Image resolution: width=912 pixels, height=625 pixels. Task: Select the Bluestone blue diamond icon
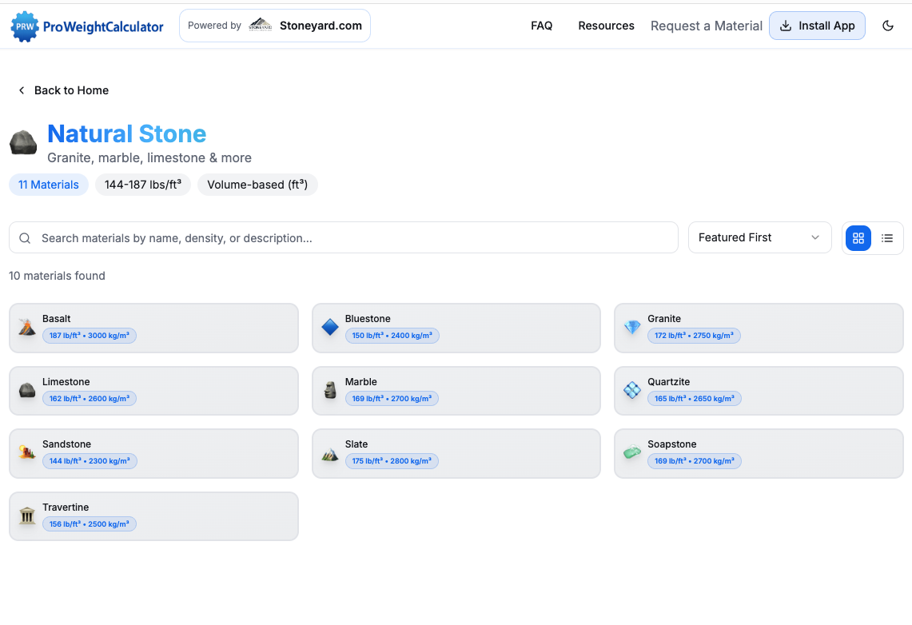330,328
